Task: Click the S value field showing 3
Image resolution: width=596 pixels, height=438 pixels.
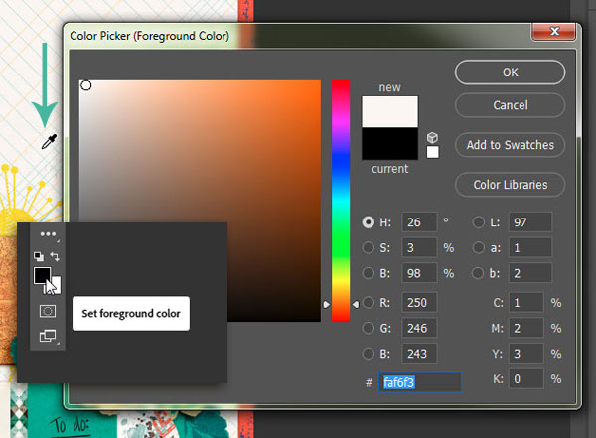Action: click(419, 248)
